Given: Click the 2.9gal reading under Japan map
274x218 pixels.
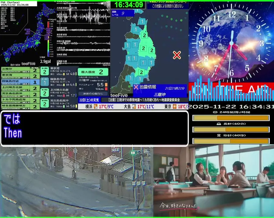Looking at the screenshot, I should (45, 61).
